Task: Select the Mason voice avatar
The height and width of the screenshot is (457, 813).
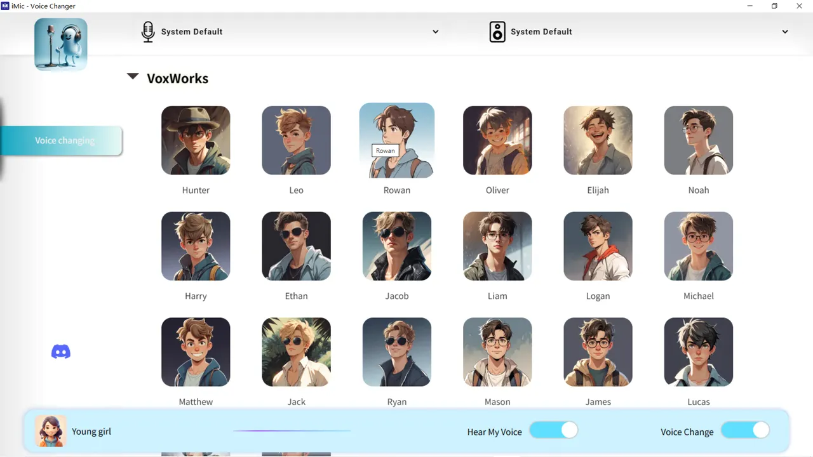Action: [x=497, y=352]
